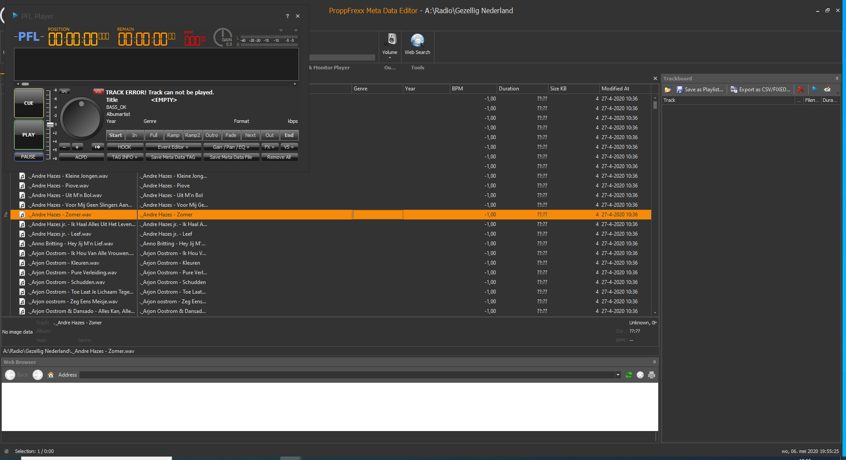Sort by the Size KB column header
This screenshot has width=846, height=460.
point(574,89)
